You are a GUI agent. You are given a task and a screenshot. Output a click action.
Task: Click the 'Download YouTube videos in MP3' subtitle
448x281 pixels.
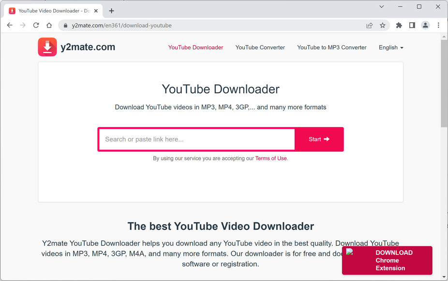(221, 108)
